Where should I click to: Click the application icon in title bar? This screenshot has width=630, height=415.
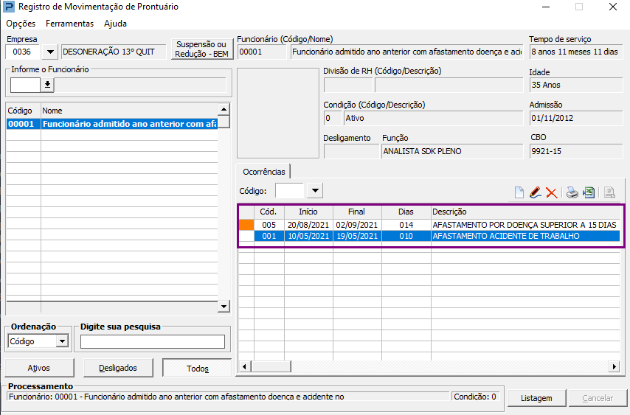click(x=8, y=7)
